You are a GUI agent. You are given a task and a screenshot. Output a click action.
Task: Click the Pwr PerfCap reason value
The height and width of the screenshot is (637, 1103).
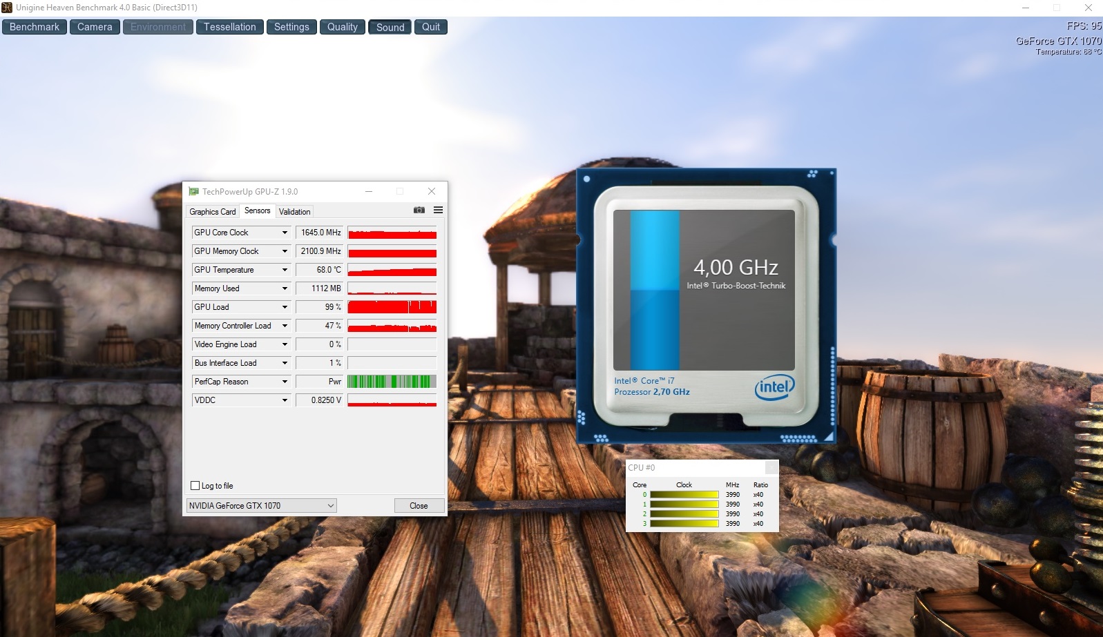(320, 382)
